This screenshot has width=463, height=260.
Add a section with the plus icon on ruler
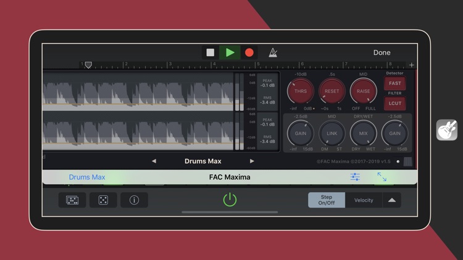[x=412, y=65]
